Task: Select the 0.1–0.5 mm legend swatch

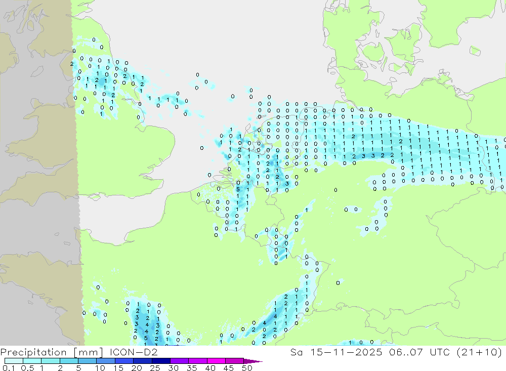Action: (x=14, y=361)
